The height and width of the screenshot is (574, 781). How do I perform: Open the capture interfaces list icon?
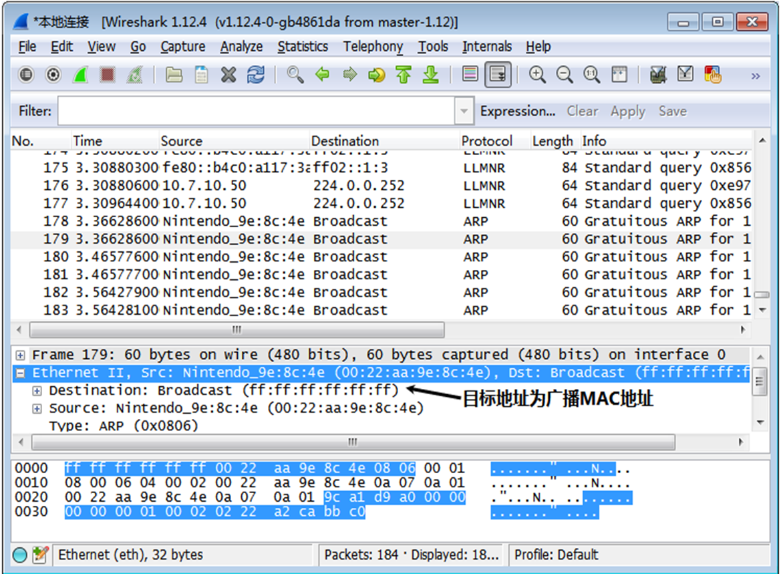click(x=26, y=75)
